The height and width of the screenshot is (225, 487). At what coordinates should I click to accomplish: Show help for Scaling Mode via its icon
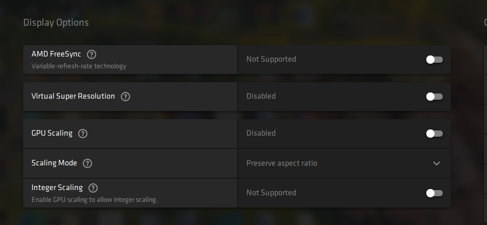click(x=87, y=163)
